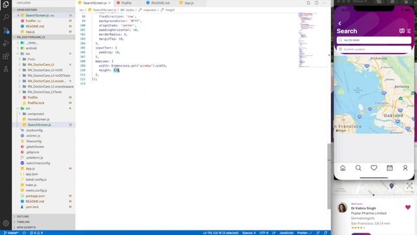Click Spaces: 4 indentation in status bar

[249, 233]
